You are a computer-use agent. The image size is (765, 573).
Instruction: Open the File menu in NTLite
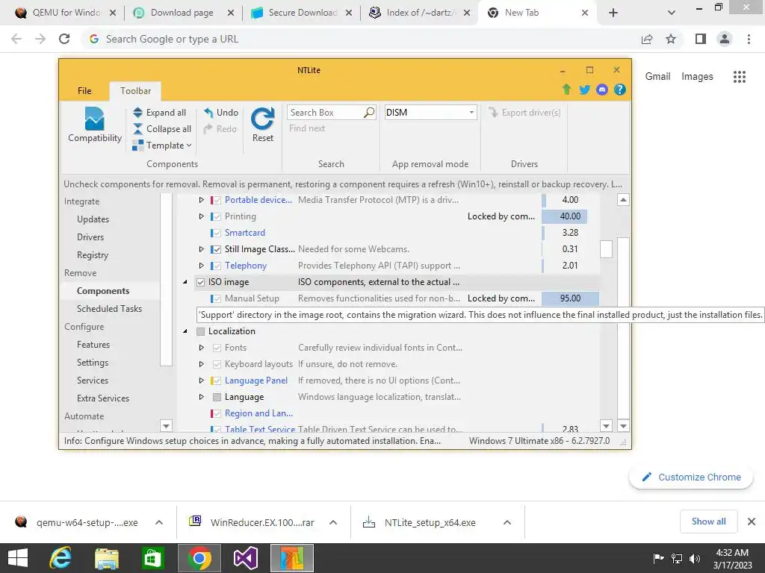84,91
